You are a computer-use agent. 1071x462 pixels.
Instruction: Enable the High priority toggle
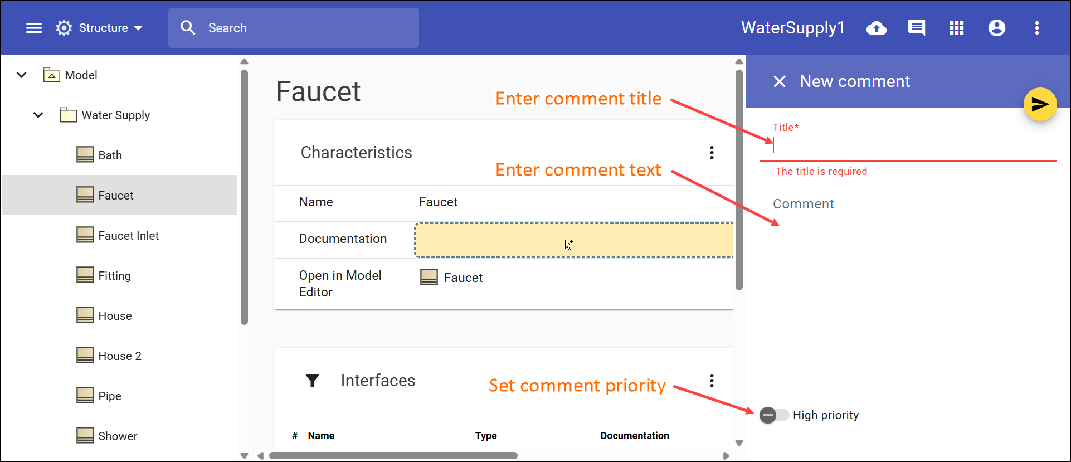(774, 415)
